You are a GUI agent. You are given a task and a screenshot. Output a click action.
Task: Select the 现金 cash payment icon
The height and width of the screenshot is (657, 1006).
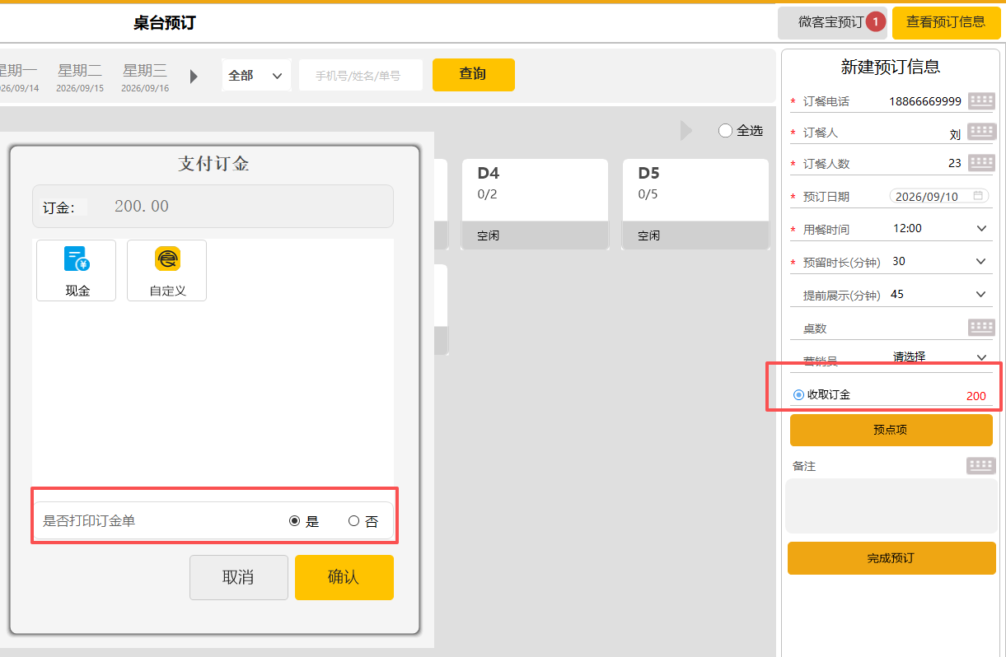coord(77,270)
